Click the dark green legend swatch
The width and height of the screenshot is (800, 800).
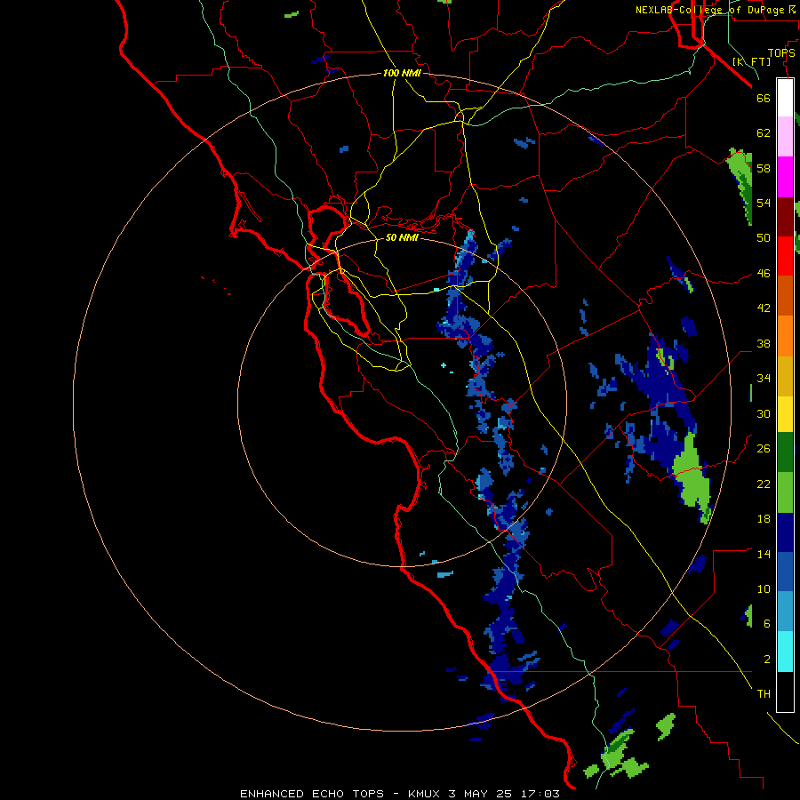(x=785, y=452)
